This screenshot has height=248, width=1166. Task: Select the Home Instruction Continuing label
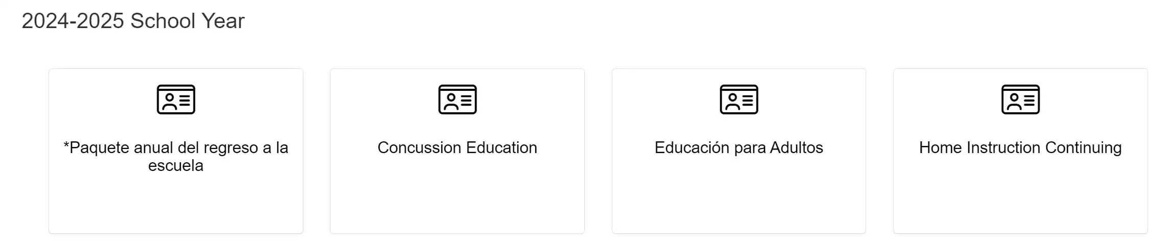click(x=1020, y=148)
